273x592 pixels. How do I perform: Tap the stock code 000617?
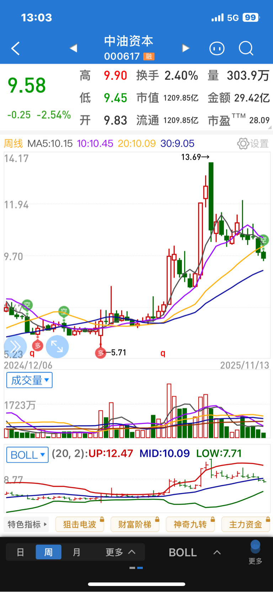click(x=122, y=57)
